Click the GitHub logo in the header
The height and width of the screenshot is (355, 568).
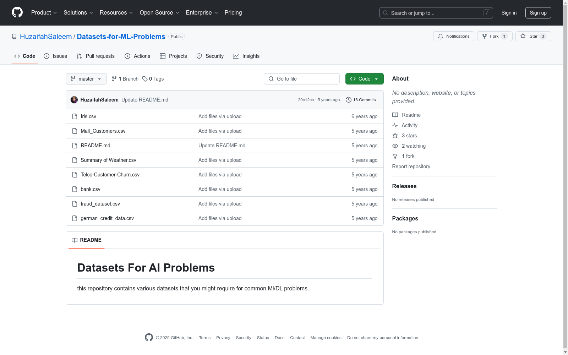coord(17,12)
